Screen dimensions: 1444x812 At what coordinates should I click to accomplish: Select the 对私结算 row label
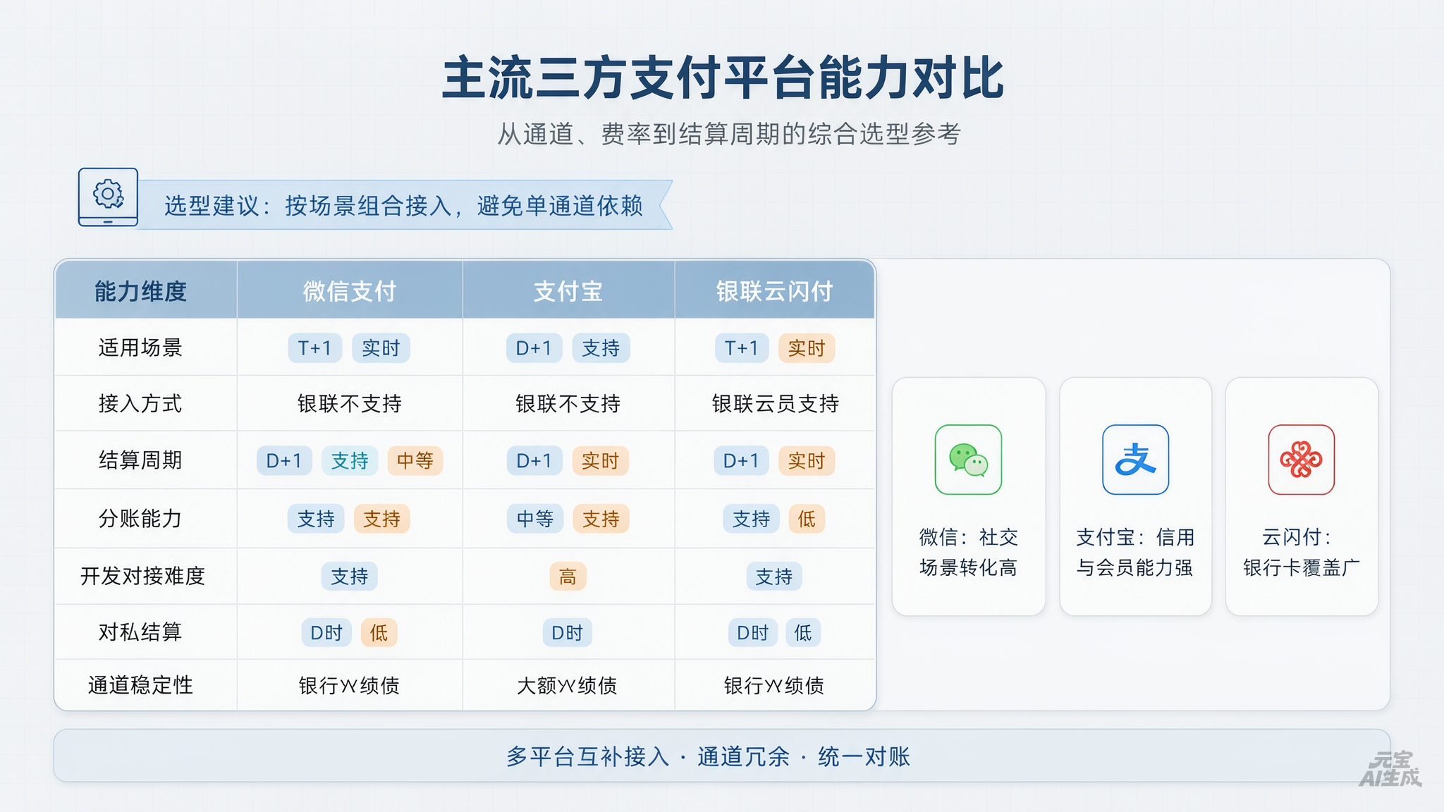[140, 632]
